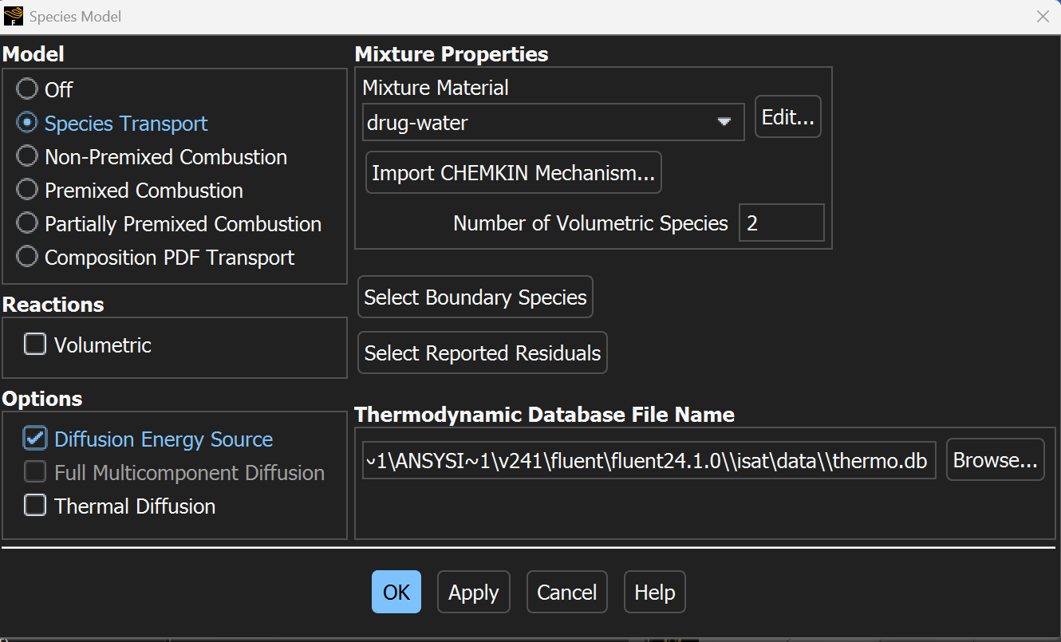Close the Species Model dialog
Image resolution: width=1061 pixels, height=642 pixels.
pyautogui.click(x=1042, y=16)
